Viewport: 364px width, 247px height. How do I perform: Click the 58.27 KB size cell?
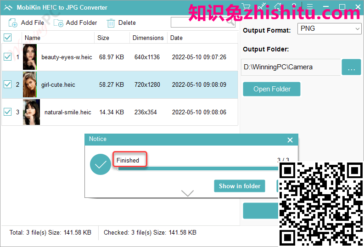112,84
